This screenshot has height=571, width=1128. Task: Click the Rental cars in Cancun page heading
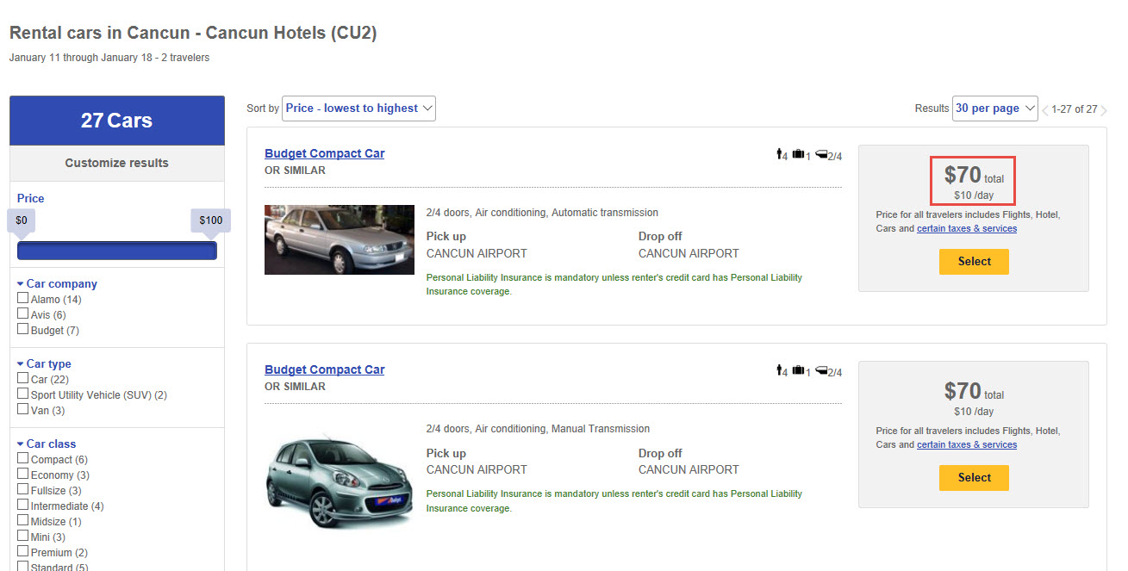click(x=193, y=33)
